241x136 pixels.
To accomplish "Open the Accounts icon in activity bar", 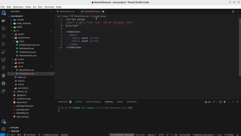I will (x=3, y=122).
